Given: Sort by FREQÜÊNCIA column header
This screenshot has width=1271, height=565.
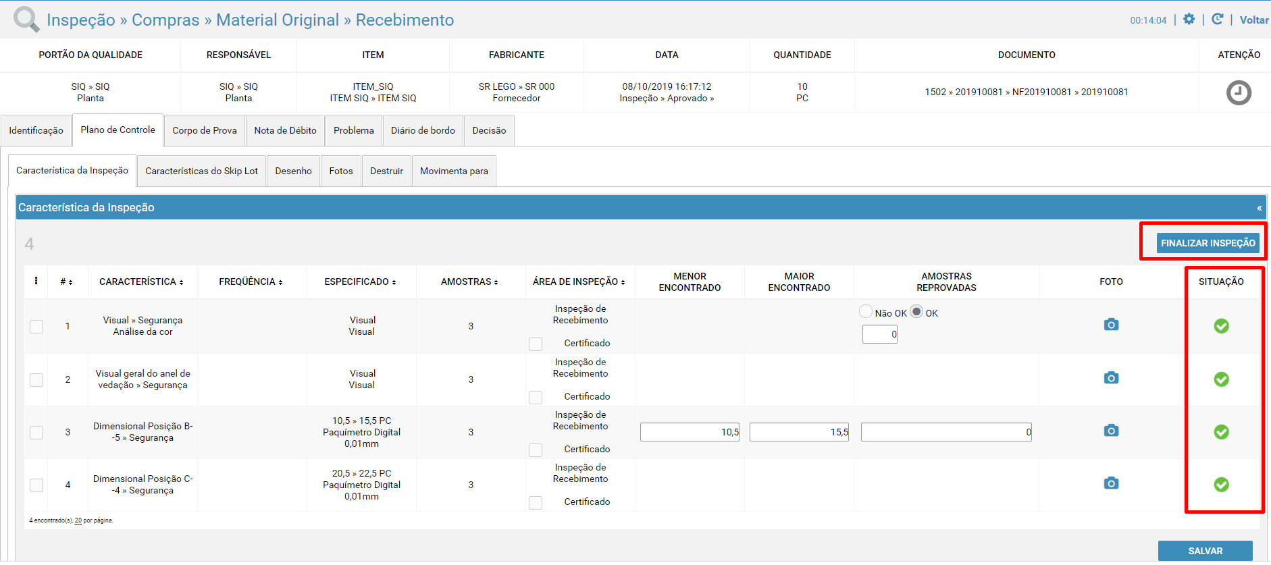Looking at the screenshot, I should [251, 281].
